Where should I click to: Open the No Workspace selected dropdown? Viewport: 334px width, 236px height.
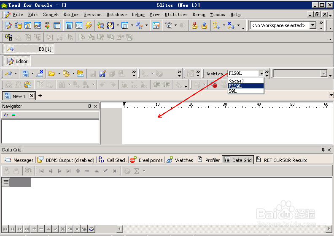point(313,25)
